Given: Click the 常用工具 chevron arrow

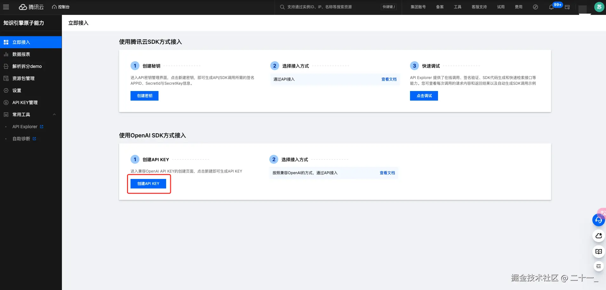Looking at the screenshot, I should pos(54,115).
